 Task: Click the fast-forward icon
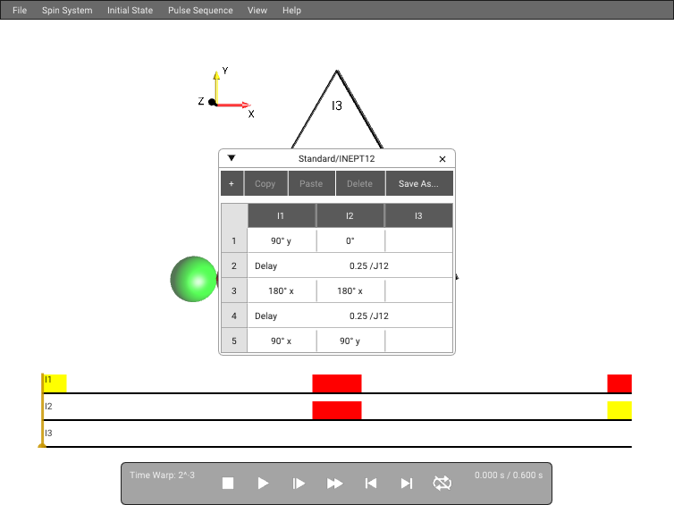pos(334,484)
